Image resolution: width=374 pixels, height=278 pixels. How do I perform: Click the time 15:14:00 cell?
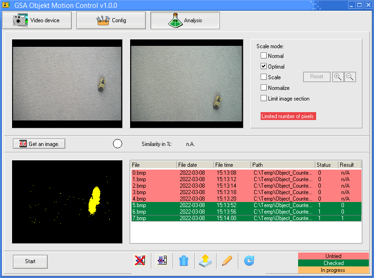click(x=226, y=218)
